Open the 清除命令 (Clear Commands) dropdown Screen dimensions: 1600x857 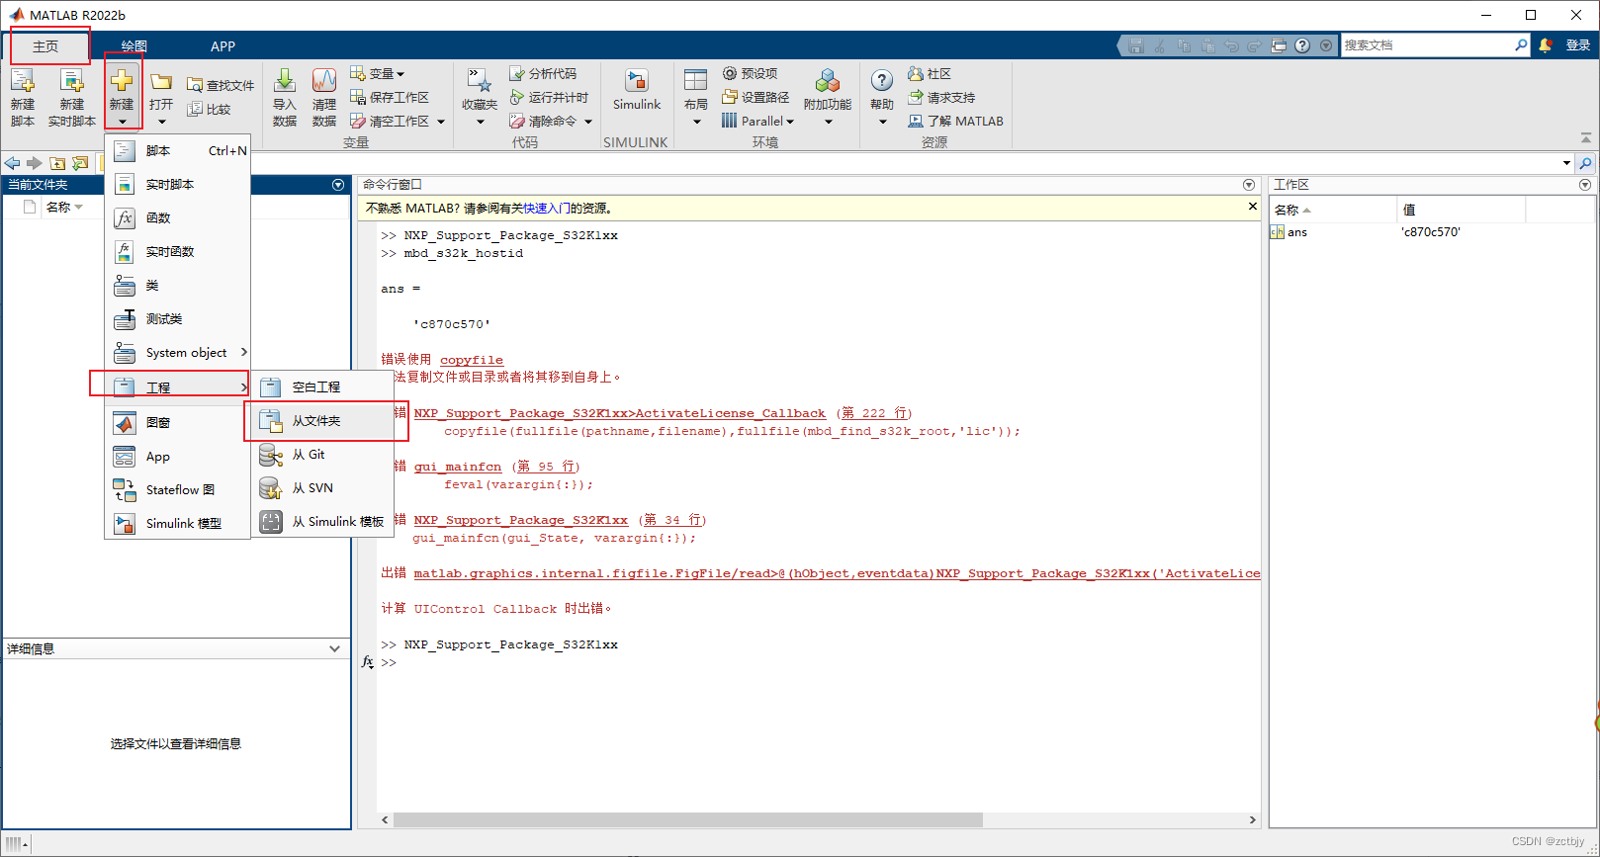(588, 122)
